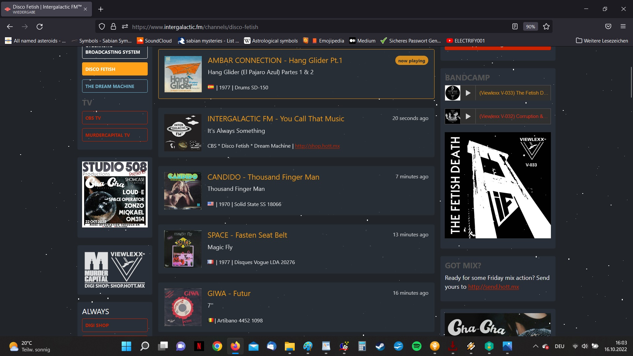Expand the Weitere Lesezeichen bookmarks folder
Image resolution: width=633 pixels, height=356 pixels.
(602, 41)
